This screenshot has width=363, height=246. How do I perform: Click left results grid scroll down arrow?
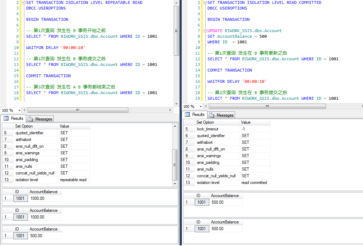(175, 184)
